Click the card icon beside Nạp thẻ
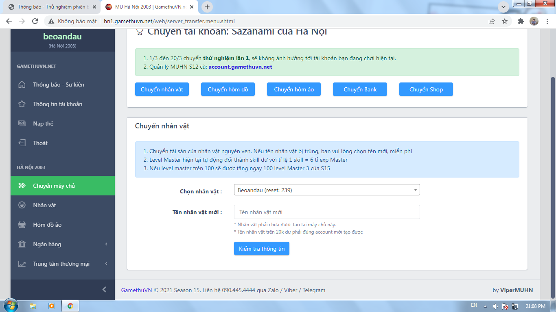Image resolution: width=556 pixels, height=312 pixels. coord(22,123)
